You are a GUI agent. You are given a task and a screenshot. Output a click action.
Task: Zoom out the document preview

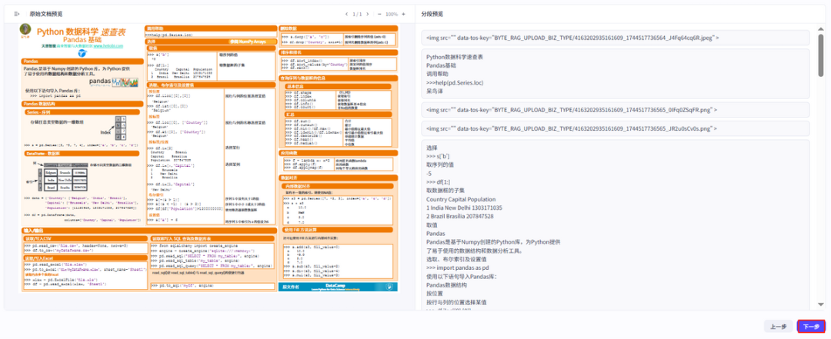(x=380, y=14)
